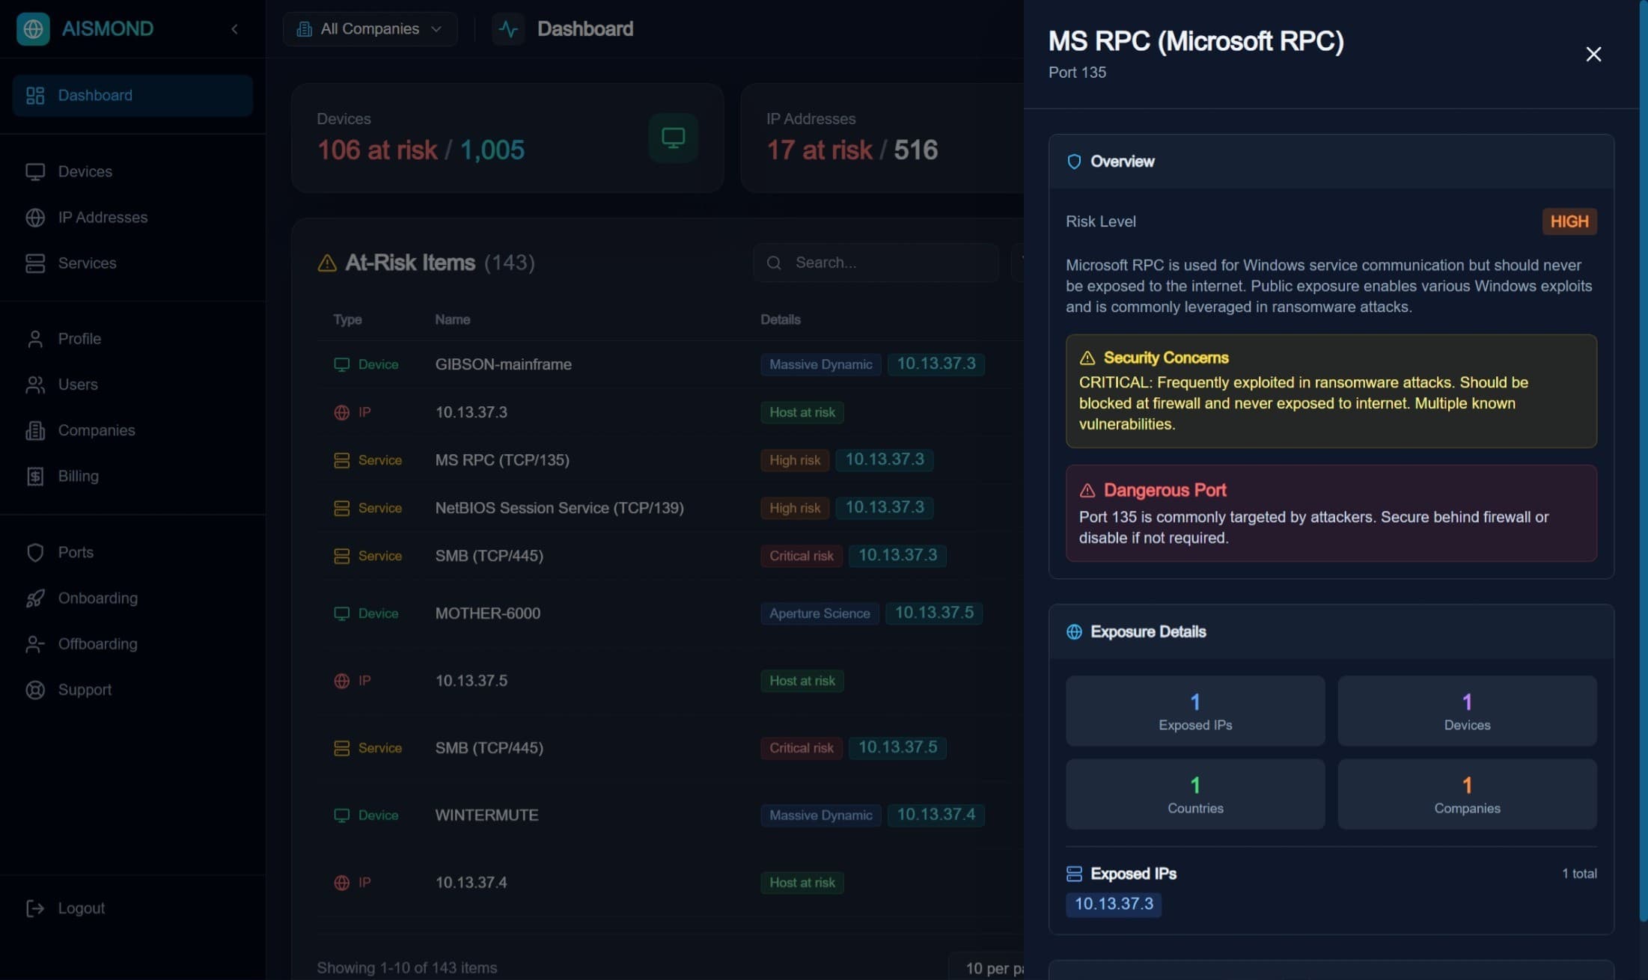Open the items per page selector

click(x=995, y=967)
